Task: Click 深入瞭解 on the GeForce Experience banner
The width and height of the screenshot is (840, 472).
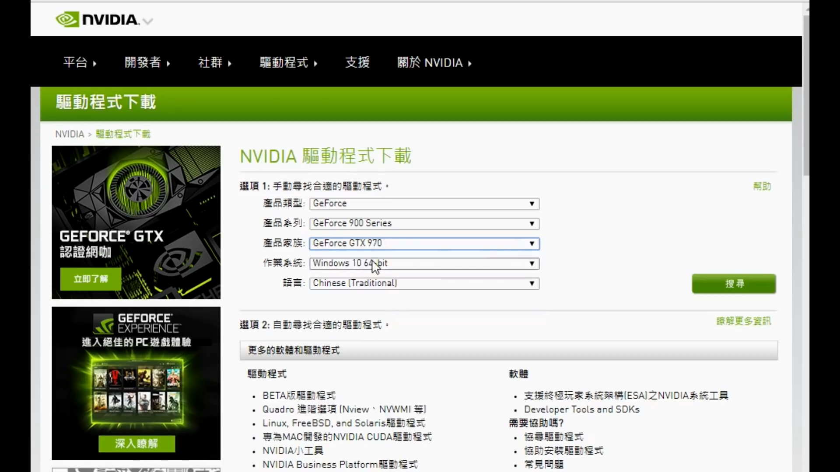Action: (x=136, y=443)
